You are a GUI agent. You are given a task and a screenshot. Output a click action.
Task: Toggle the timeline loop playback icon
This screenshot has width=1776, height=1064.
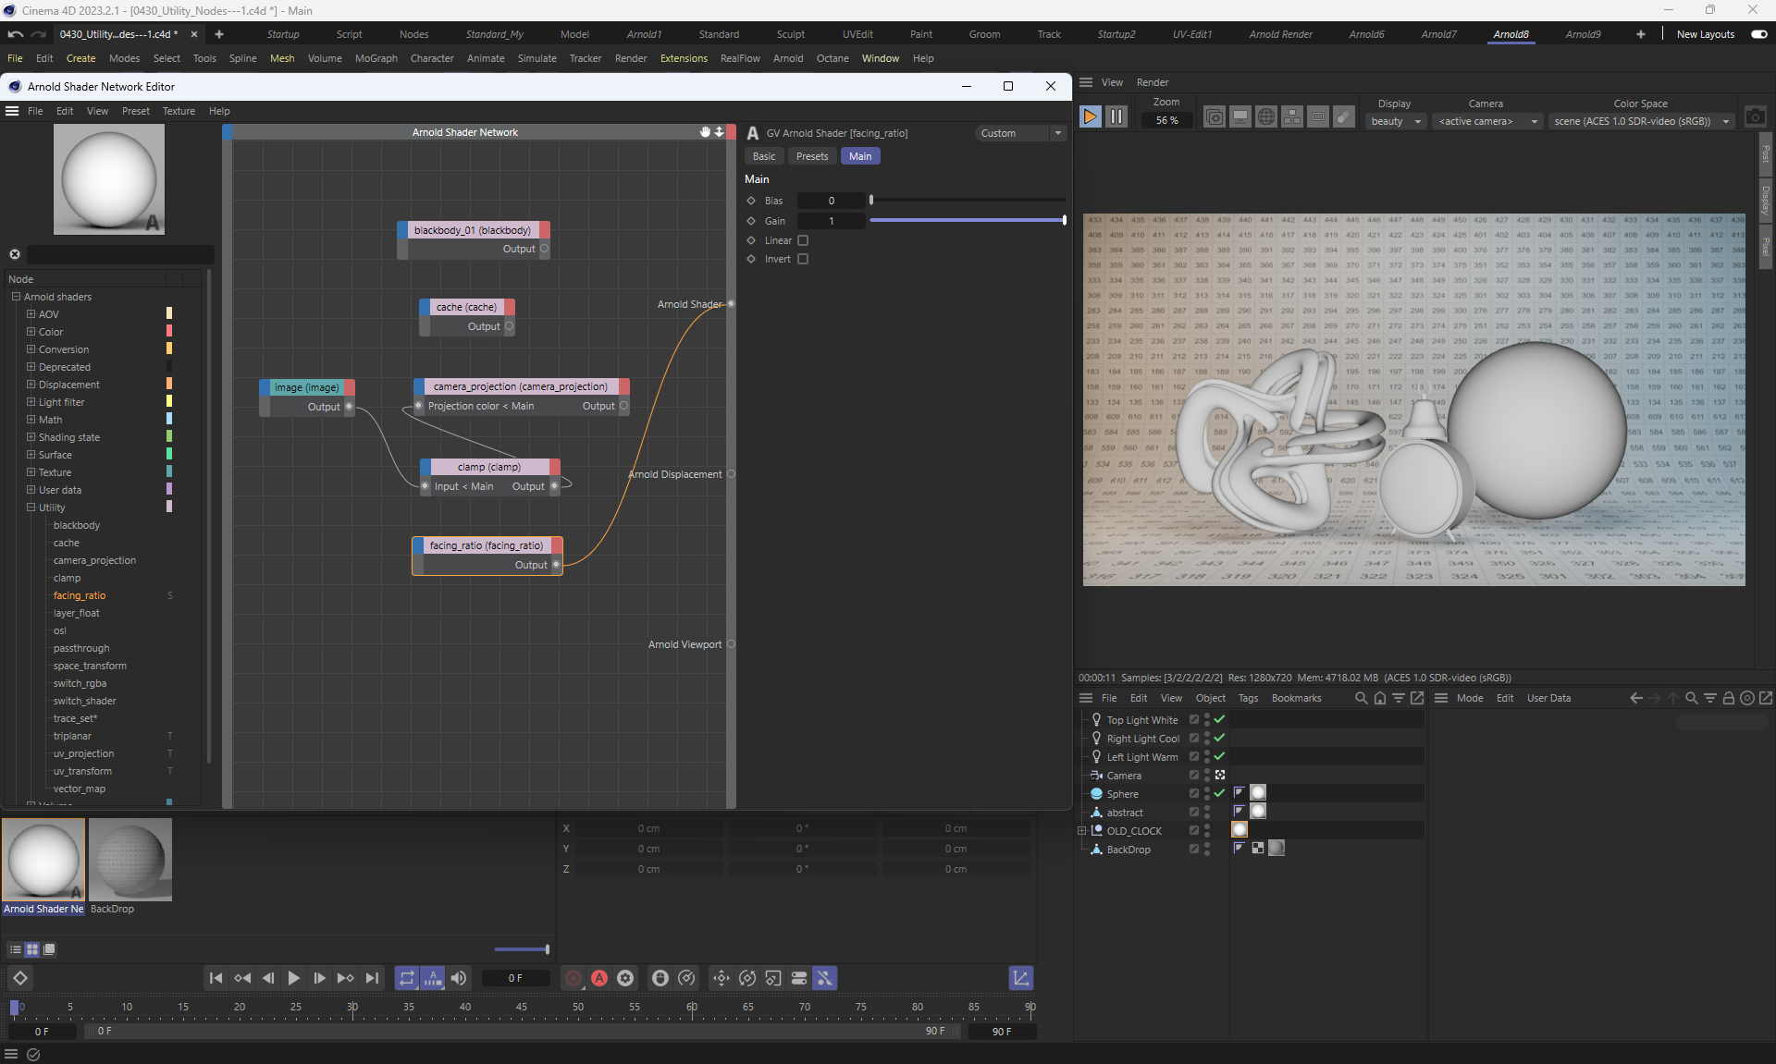point(407,978)
